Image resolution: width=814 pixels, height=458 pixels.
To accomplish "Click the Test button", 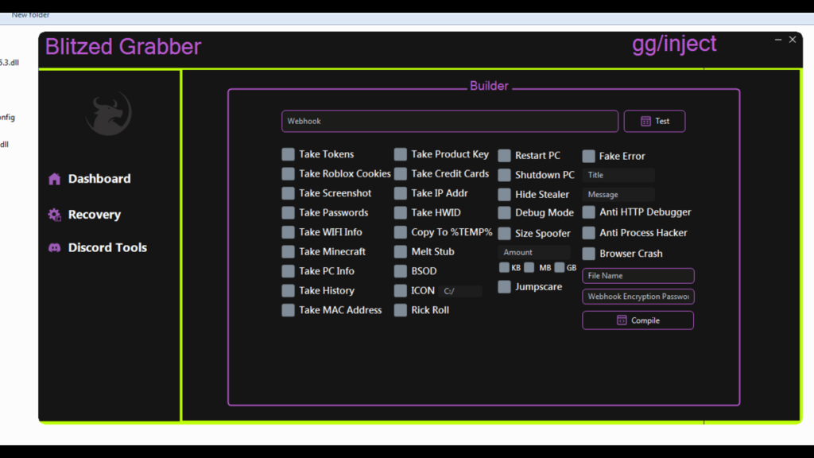I will (654, 121).
